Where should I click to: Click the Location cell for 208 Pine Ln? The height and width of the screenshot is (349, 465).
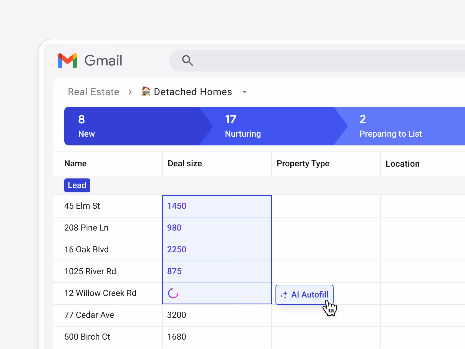pos(423,228)
